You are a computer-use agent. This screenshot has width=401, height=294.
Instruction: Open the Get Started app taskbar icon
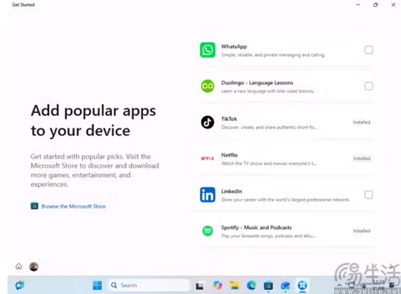[x=303, y=285]
